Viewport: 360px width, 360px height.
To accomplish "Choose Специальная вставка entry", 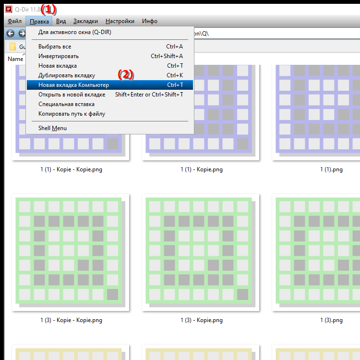I will pyautogui.click(x=110, y=104).
